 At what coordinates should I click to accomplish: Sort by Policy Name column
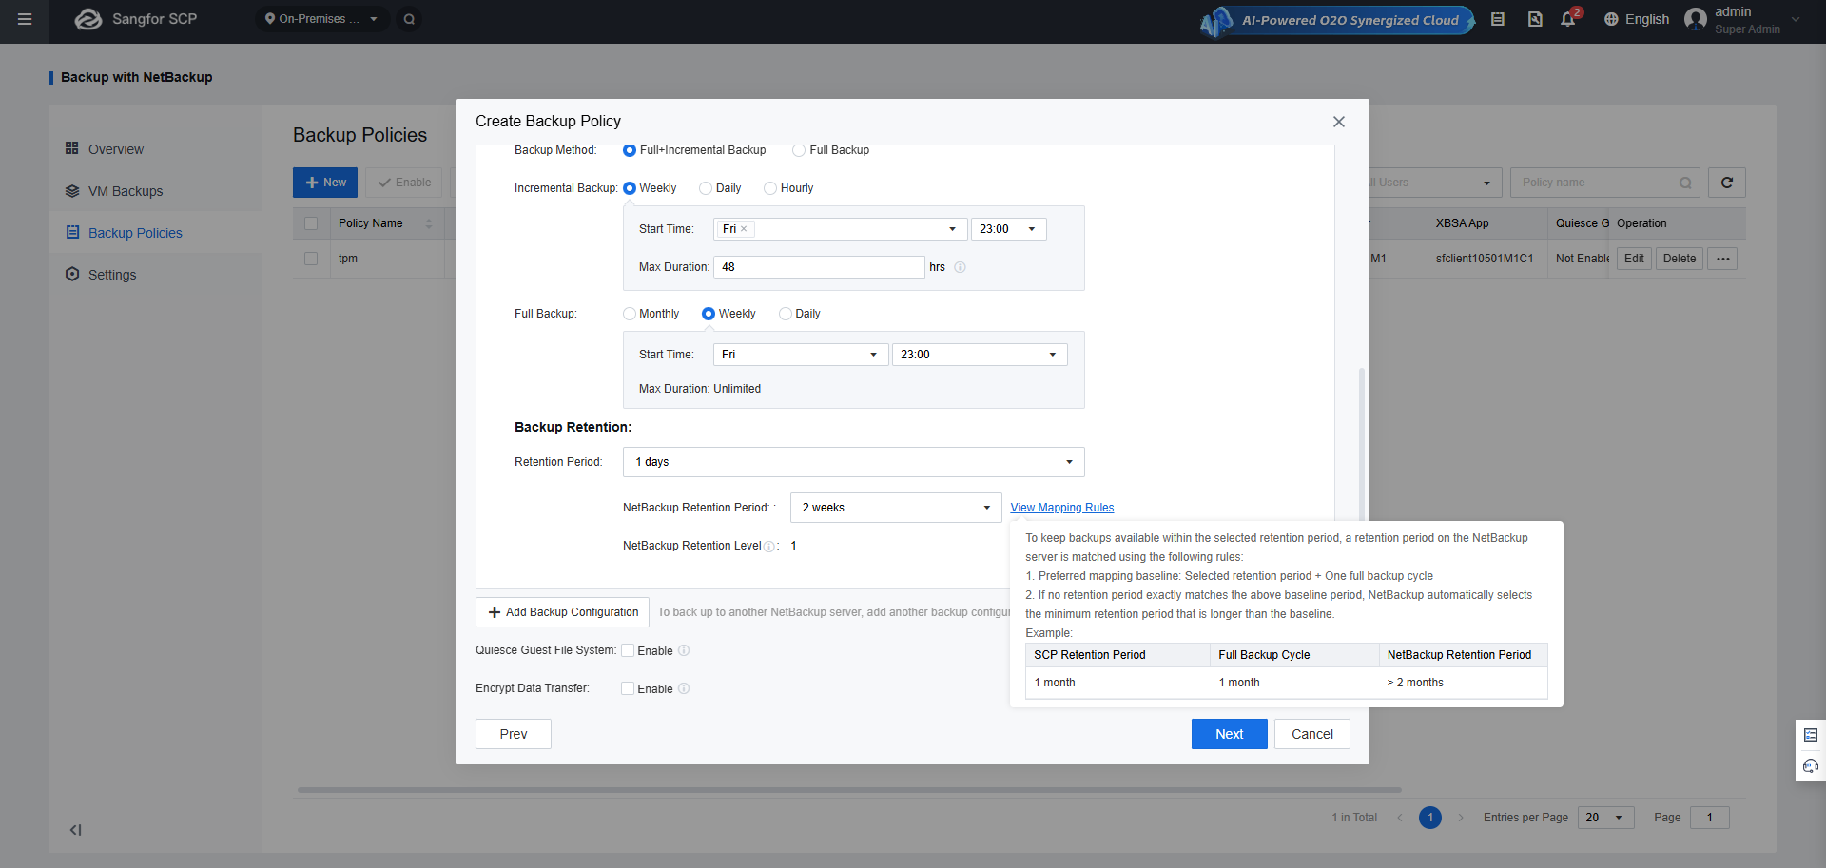pyautogui.click(x=429, y=223)
